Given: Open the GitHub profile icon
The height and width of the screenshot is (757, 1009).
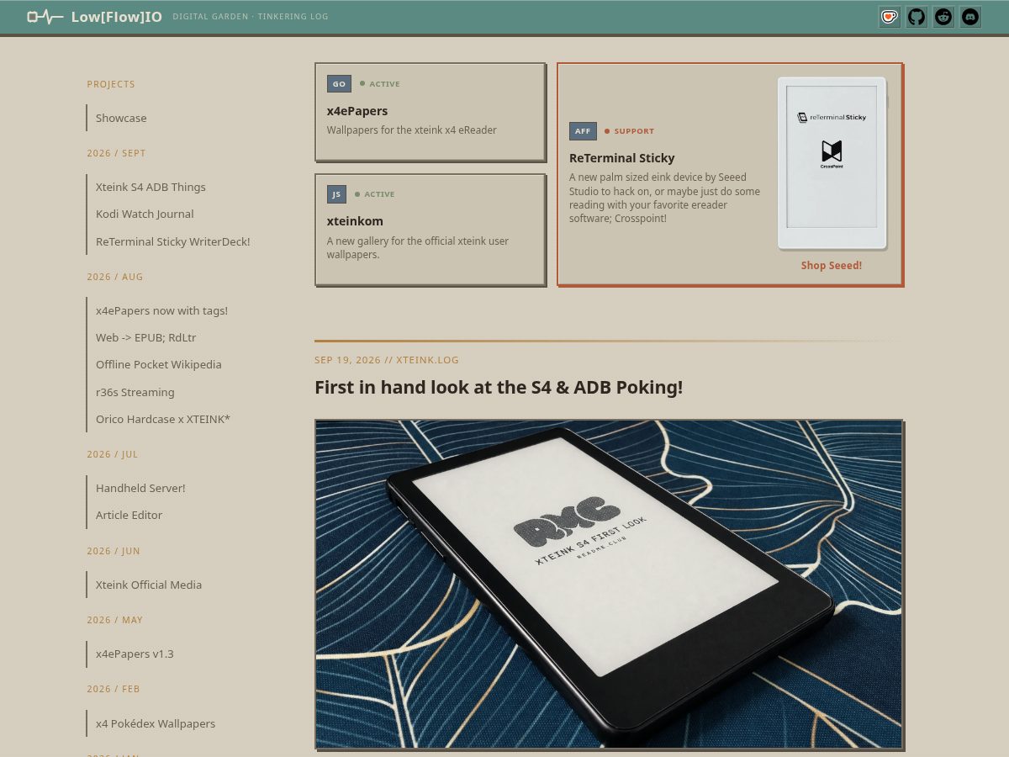Looking at the screenshot, I should [917, 17].
